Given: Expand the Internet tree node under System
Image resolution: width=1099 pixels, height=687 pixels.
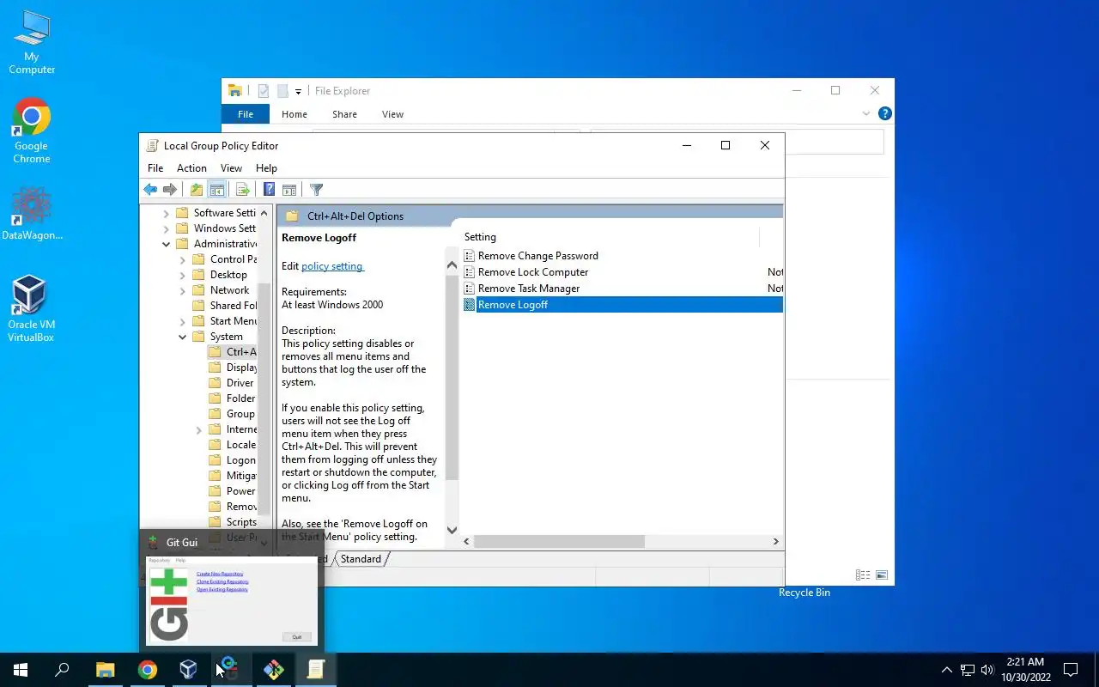Looking at the screenshot, I should (x=199, y=429).
